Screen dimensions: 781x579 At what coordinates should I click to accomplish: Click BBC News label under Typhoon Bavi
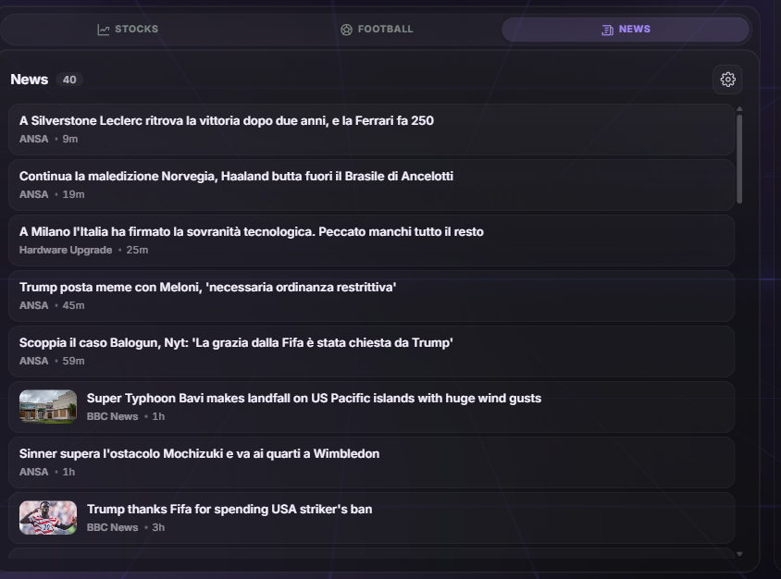tap(112, 416)
